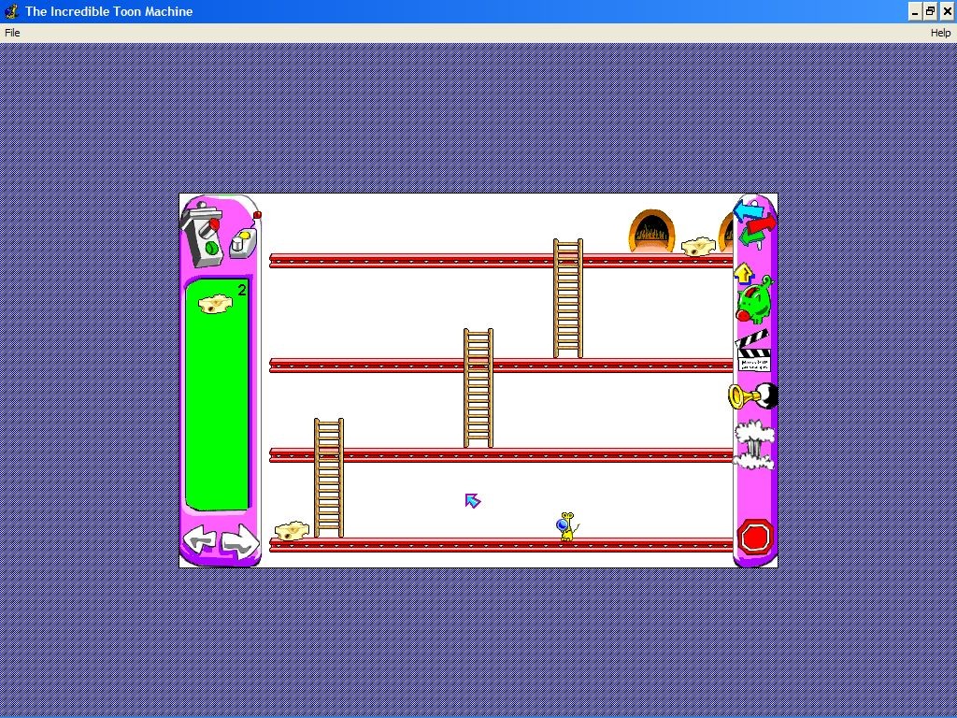Click the movie clapperboard icon
Viewport: 957px width, 718px height.
point(753,351)
